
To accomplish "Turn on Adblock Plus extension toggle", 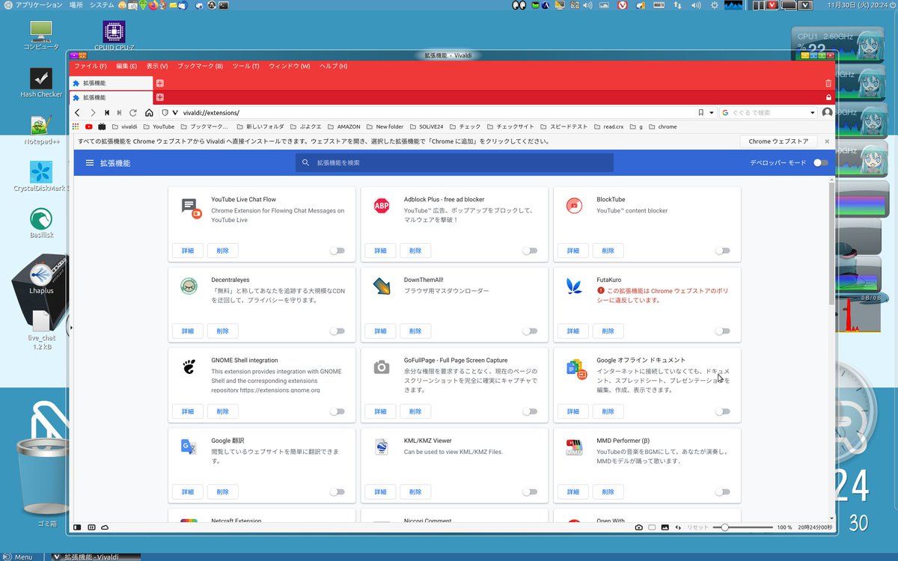I will (x=530, y=251).
